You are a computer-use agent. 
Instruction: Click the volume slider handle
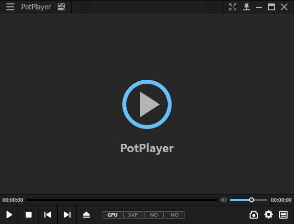(x=252, y=200)
